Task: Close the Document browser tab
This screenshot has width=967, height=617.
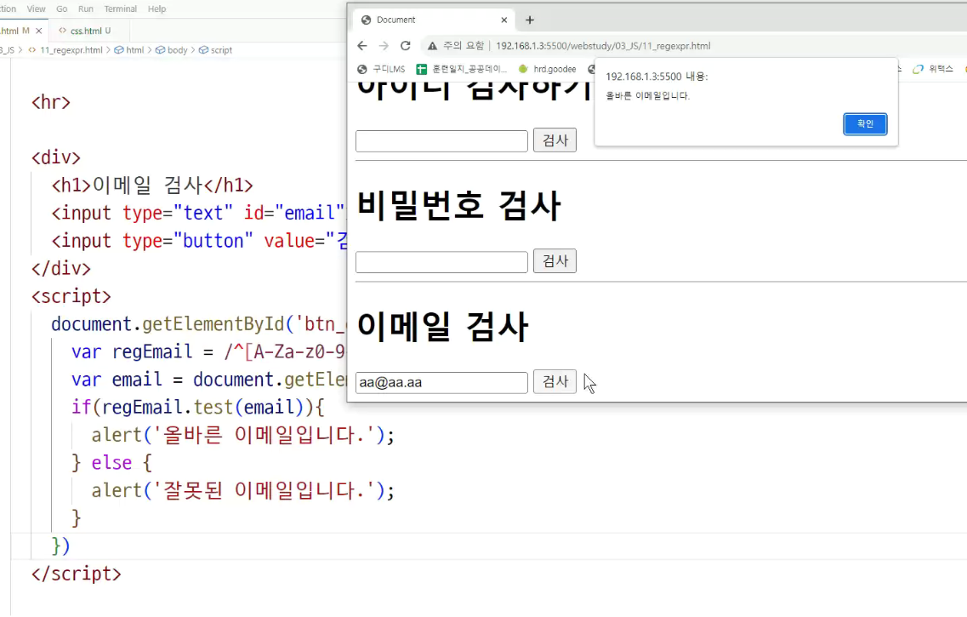Action: click(x=503, y=20)
